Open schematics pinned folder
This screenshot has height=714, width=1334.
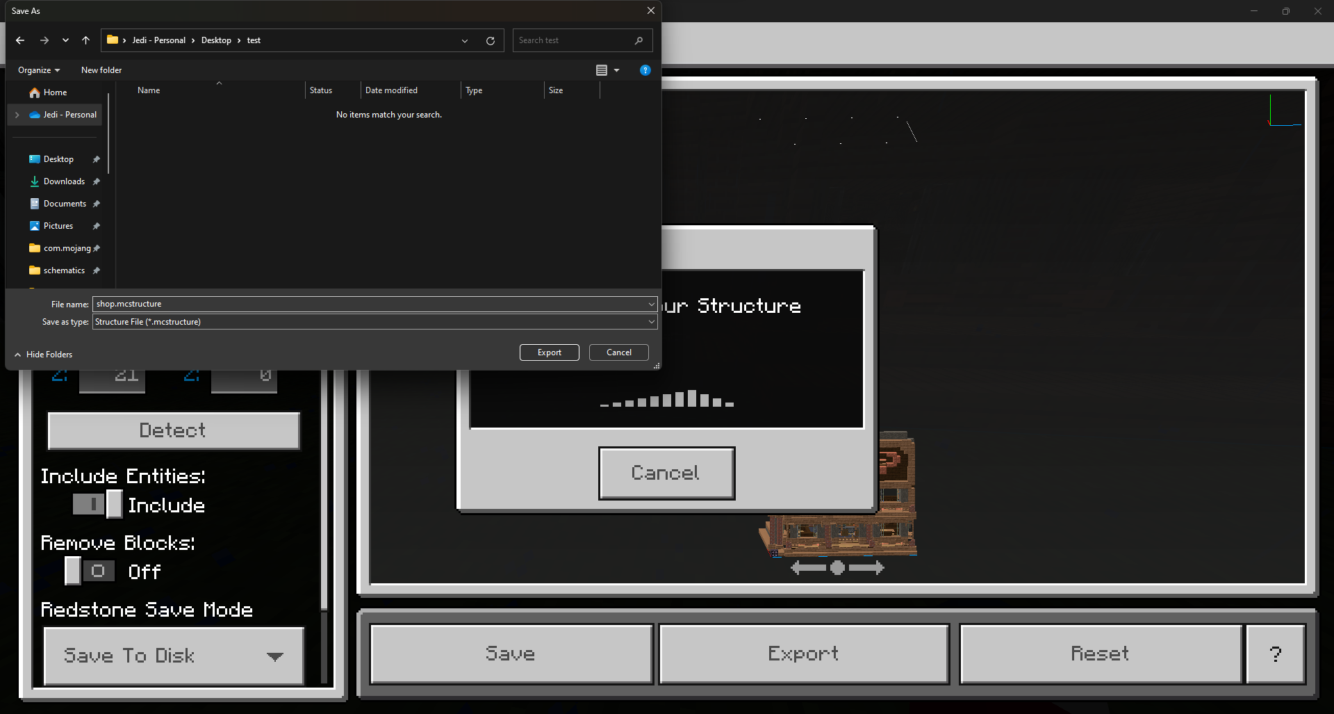[64, 270]
